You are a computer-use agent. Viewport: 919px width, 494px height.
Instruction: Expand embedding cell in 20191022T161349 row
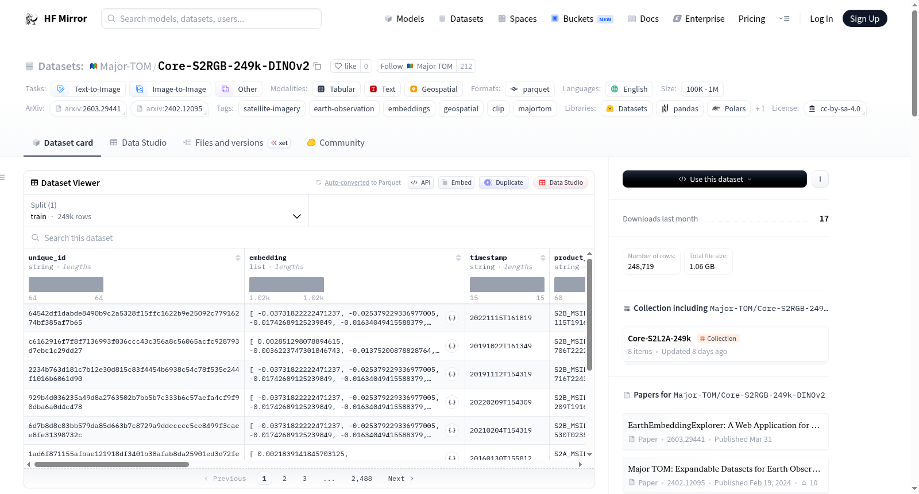(452, 346)
